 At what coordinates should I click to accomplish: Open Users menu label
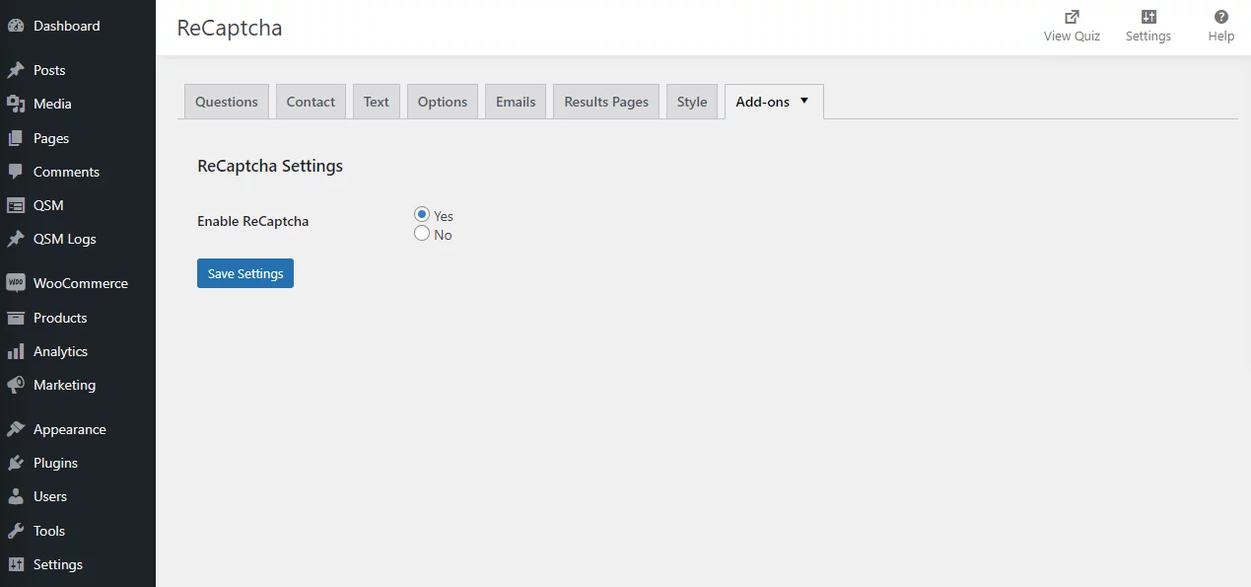(x=50, y=496)
